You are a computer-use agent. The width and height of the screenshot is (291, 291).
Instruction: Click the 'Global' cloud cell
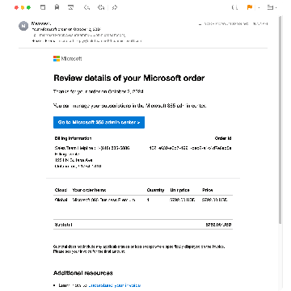click(61, 200)
